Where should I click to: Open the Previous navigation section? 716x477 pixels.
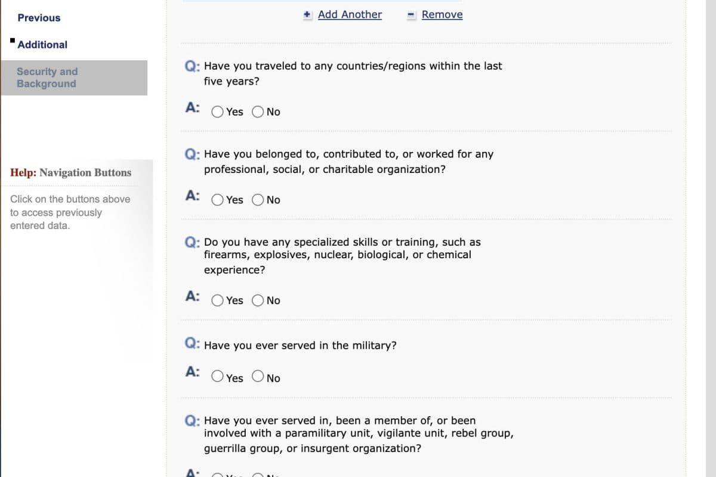[x=39, y=18]
